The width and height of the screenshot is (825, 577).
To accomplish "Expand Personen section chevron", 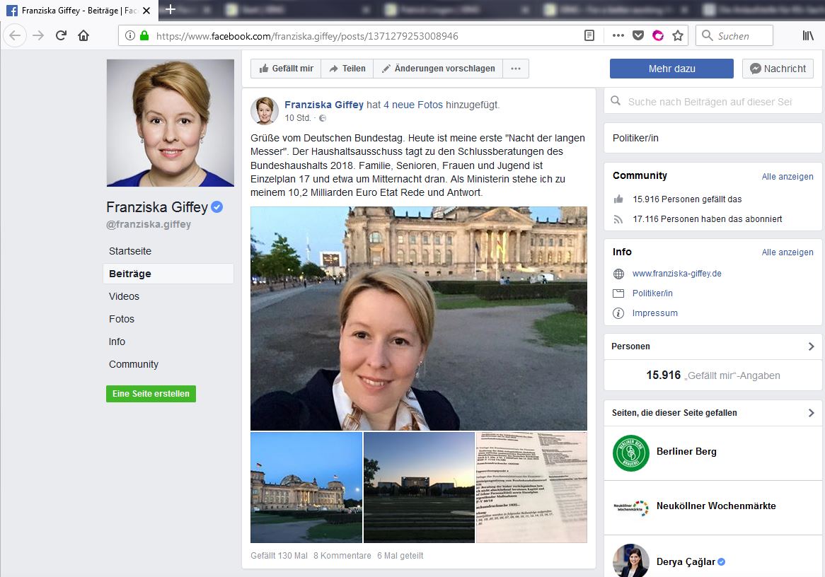I will [811, 346].
